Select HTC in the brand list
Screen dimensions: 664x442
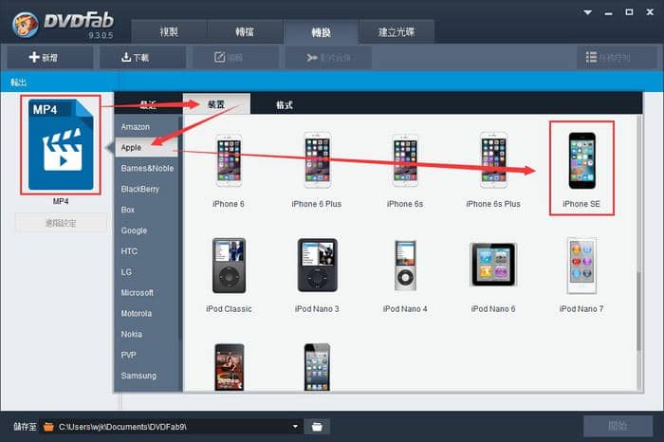146,251
